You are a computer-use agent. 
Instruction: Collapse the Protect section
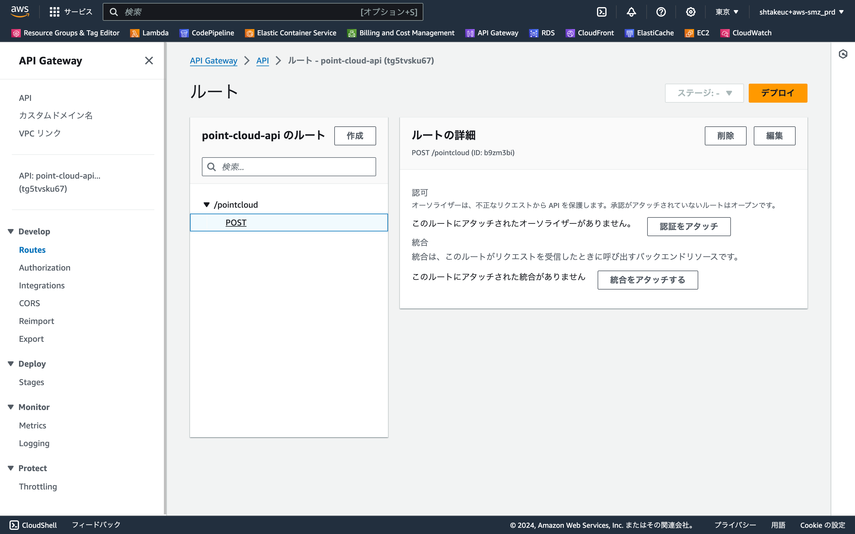click(11, 468)
